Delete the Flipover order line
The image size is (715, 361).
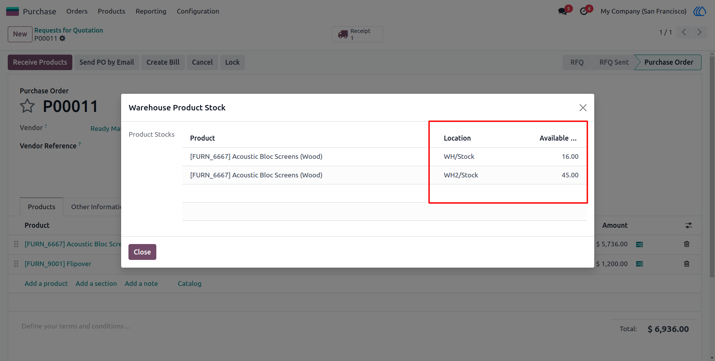coord(687,264)
